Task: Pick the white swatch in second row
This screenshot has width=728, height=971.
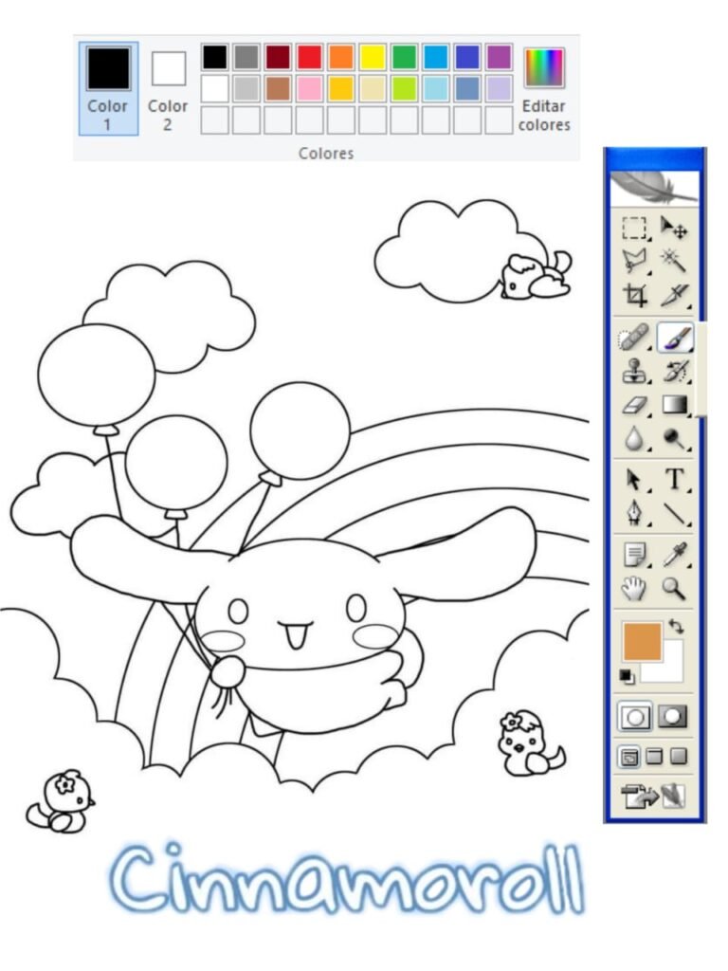Action: pyautogui.click(x=215, y=88)
